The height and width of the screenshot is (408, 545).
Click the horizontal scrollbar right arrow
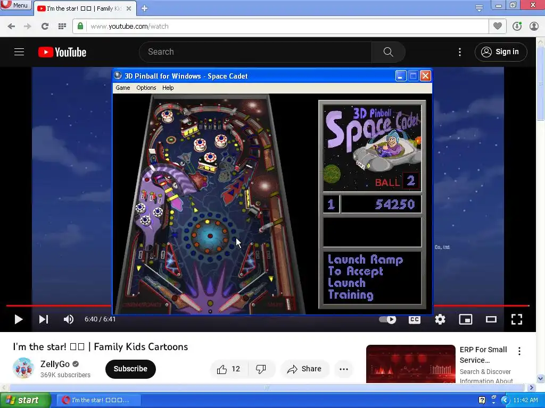(x=532, y=387)
